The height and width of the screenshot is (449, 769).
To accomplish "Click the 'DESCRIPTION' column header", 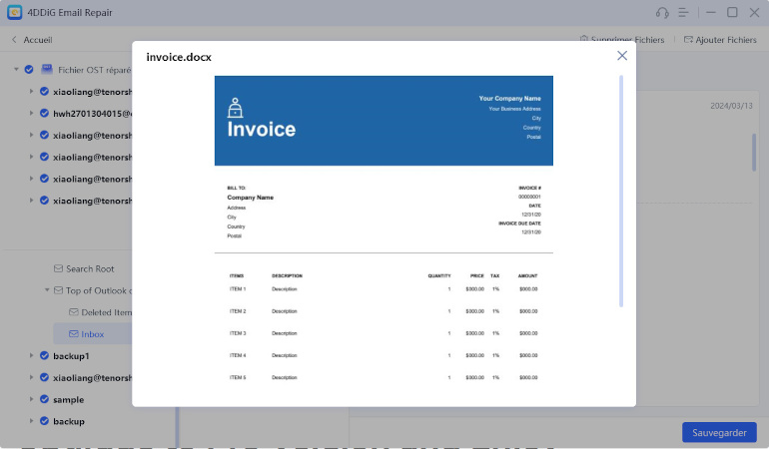I will (287, 276).
